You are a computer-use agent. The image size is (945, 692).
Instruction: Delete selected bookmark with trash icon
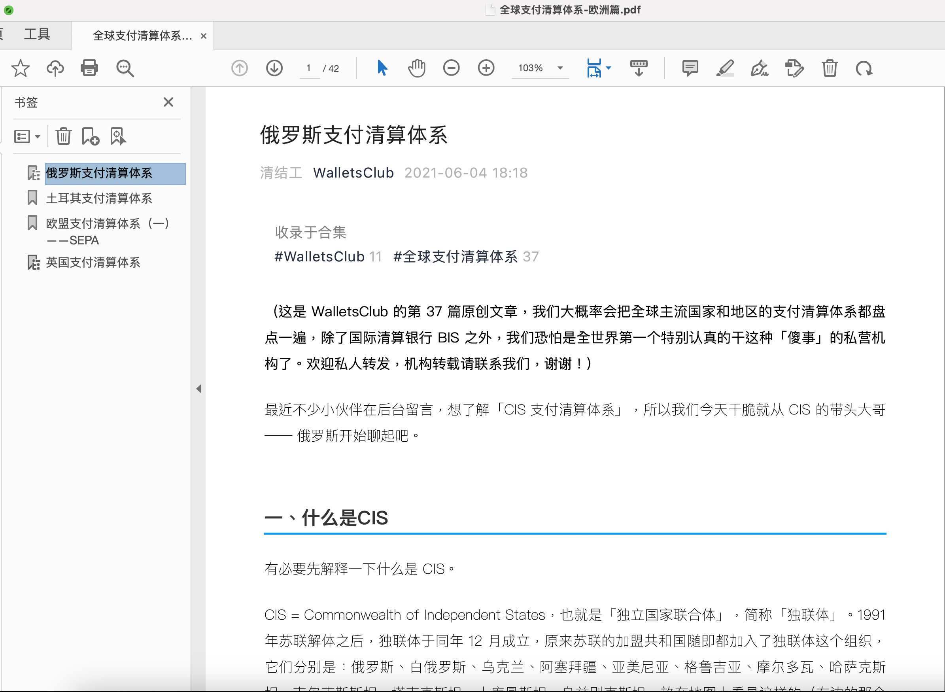coord(64,136)
